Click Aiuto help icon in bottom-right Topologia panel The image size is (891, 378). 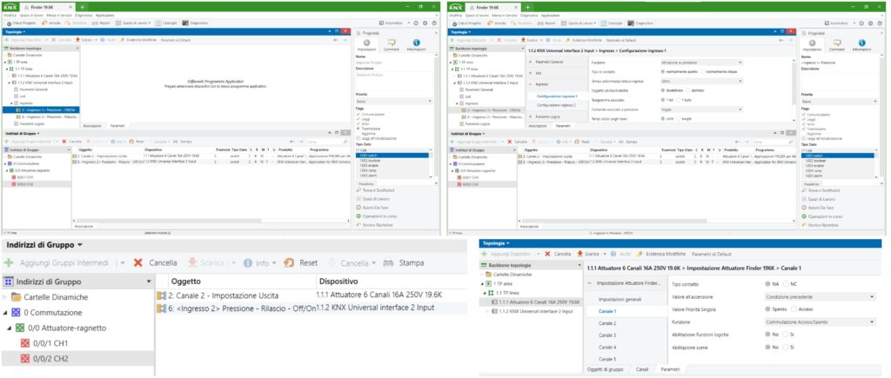[x=615, y=254]
